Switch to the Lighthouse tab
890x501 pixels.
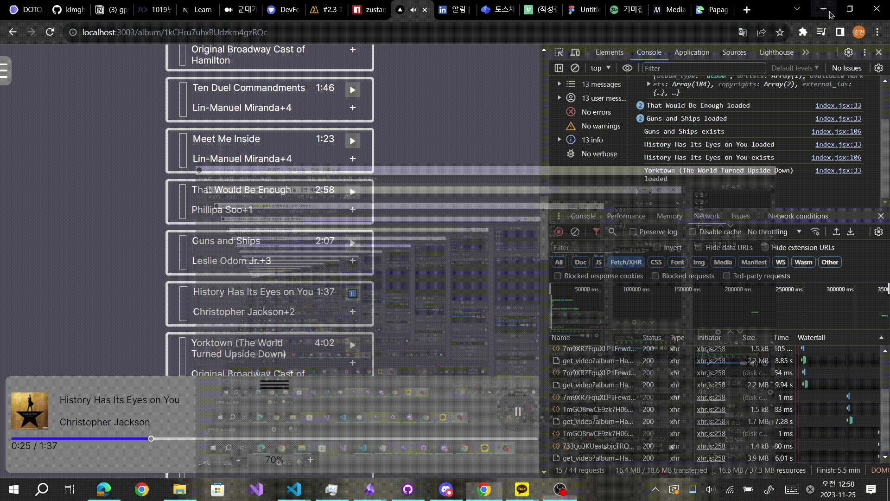click(x=776, y=52)
